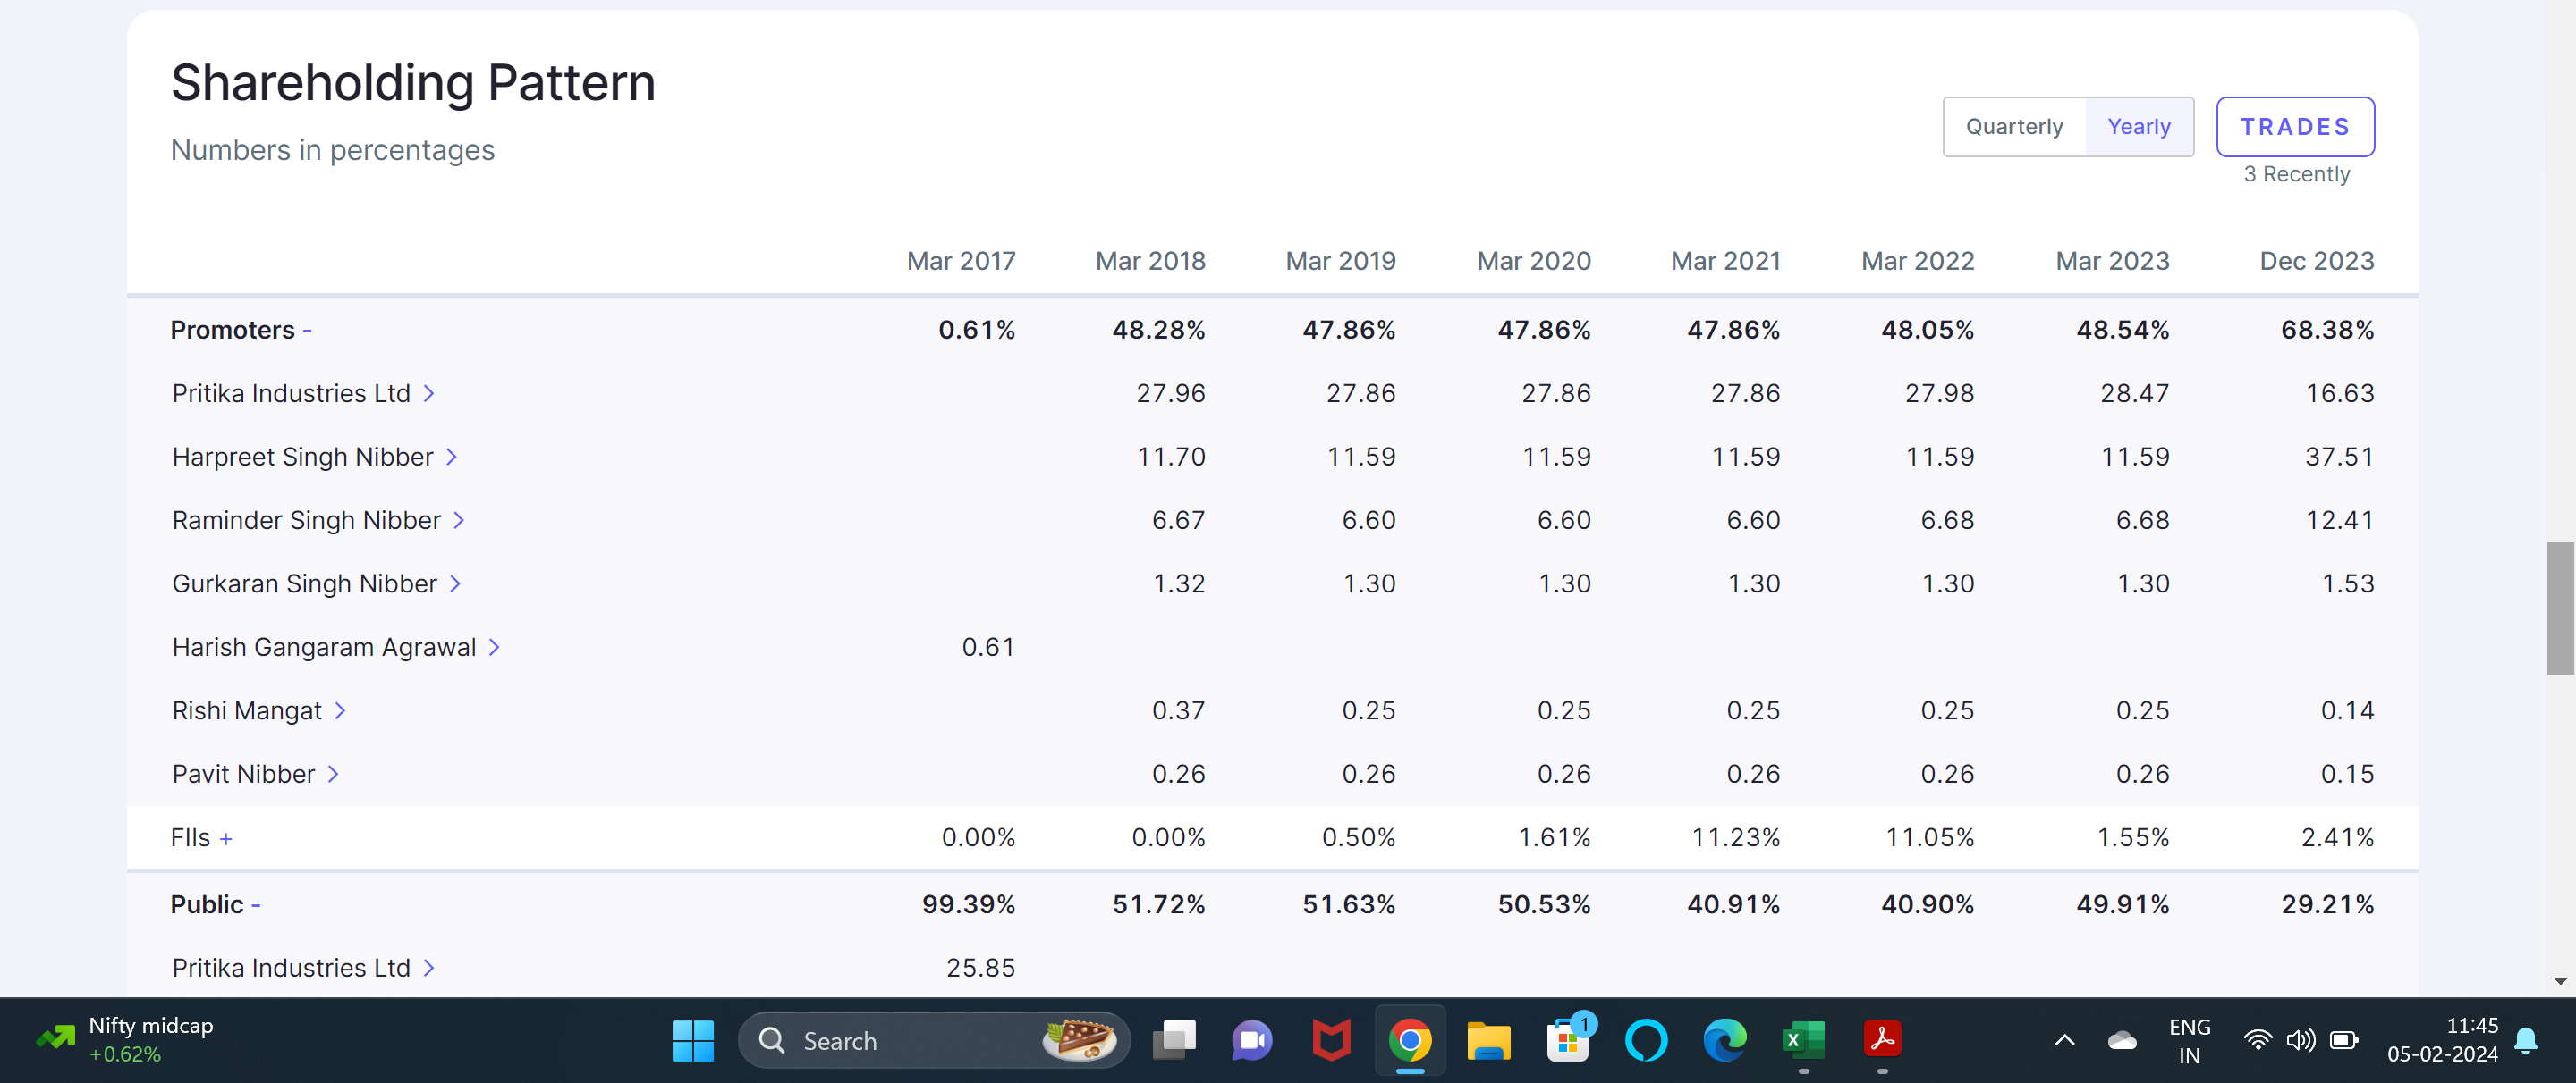Open McAfee antivirus taskbar icon
Image resolution: width=2576 pixels, height=1083 pixels.
pyautogui.click(x=1331, y=1041)
